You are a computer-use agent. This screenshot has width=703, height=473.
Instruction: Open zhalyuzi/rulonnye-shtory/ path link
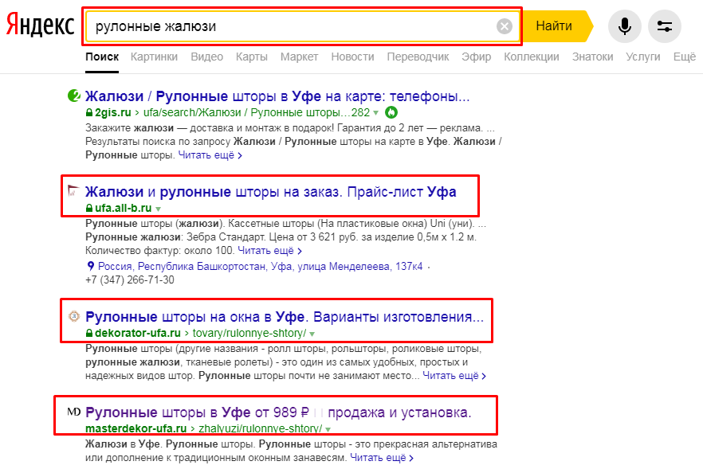click(260, 428)
